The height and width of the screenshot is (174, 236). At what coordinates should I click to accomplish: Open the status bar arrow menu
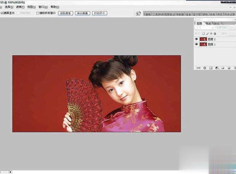[x=10, y=172]
